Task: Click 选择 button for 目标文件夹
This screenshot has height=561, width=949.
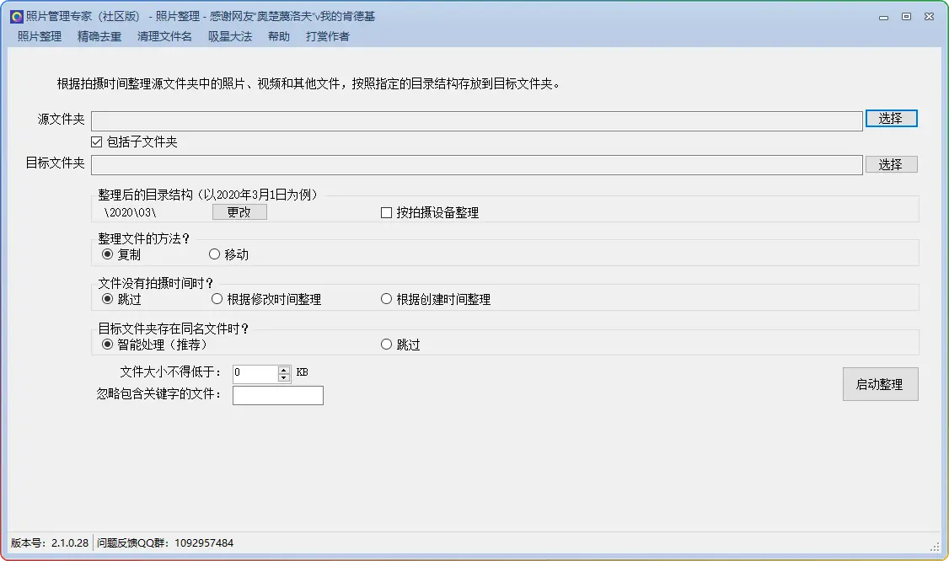Action: pos(891,164)
